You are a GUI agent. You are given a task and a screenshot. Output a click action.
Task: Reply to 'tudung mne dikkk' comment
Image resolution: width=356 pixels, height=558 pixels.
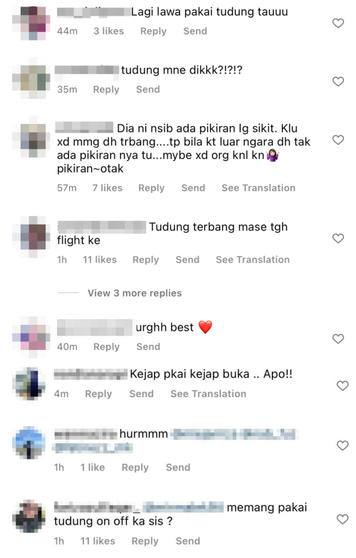click(106, 90)
